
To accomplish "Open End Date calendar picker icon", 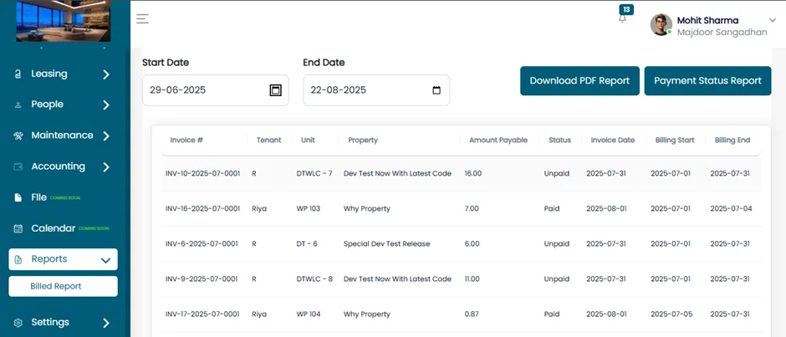I will [x=436, y=90].
